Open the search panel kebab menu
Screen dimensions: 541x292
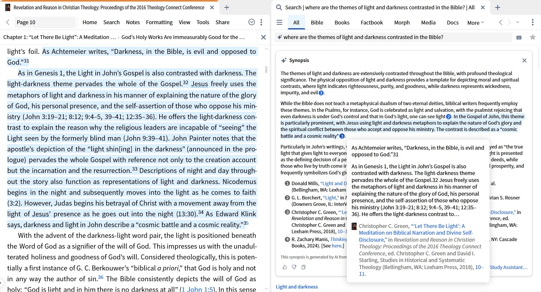coord(533,22)
